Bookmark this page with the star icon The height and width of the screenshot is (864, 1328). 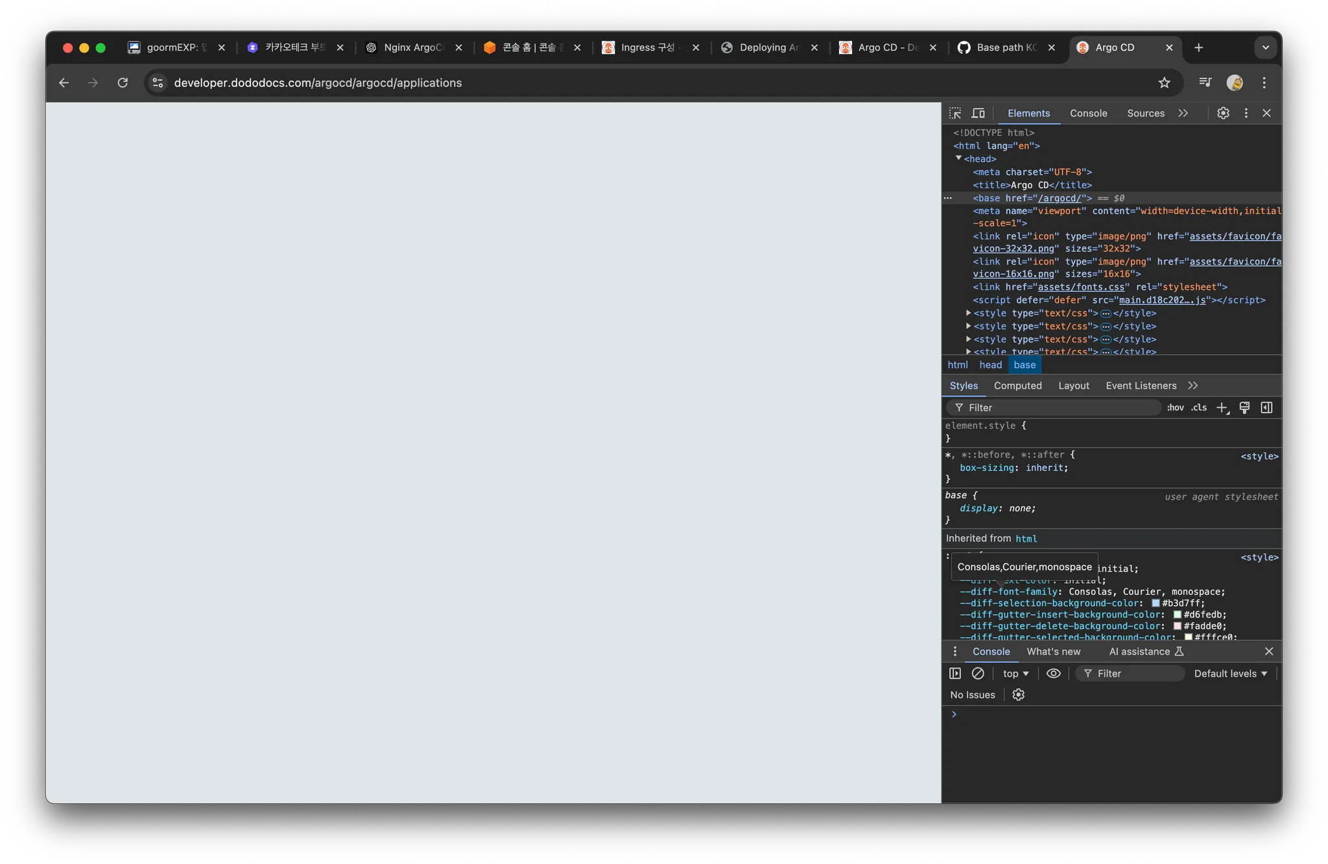click(1165, 82)
